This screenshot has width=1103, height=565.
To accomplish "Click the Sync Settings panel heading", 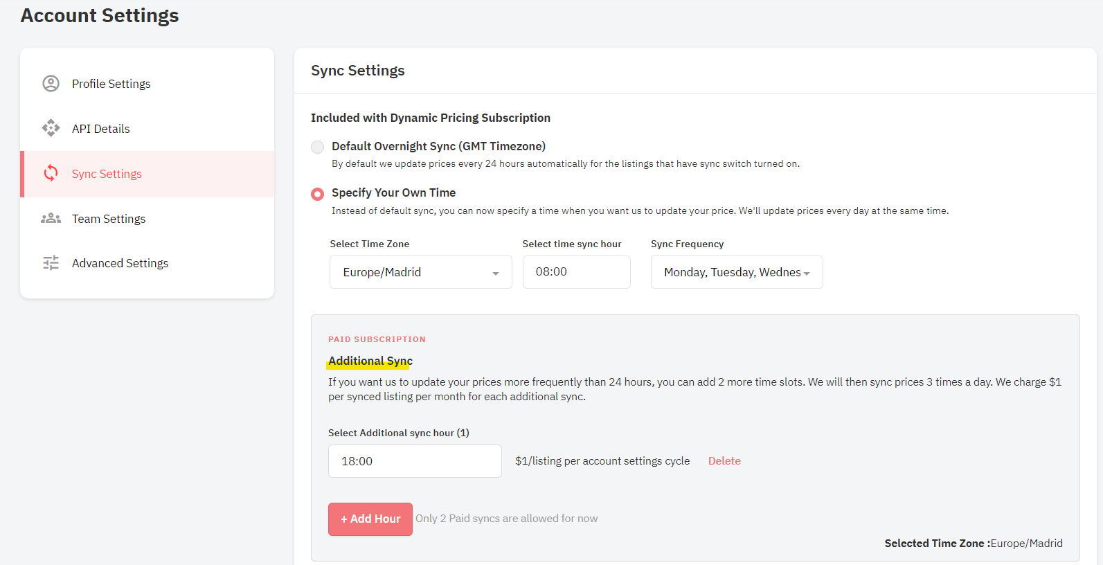I will click(x=358, y=71).
